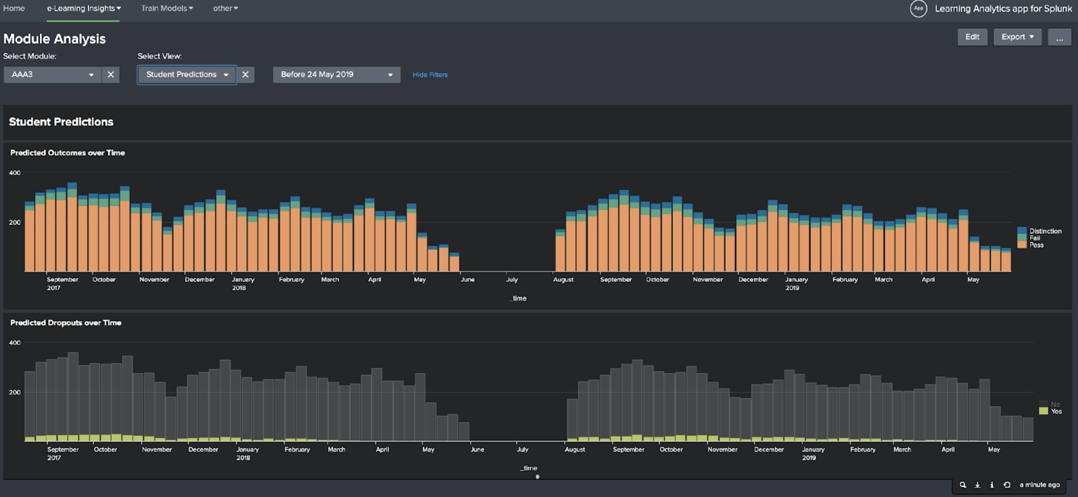Toggle the Fail legend swatch
Screen dimensions: 1078x497
1022,238
